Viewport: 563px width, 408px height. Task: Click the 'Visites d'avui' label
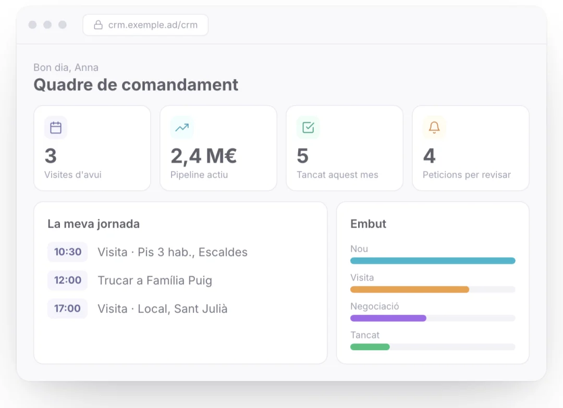pyautogui.click(x=73, y=175)
